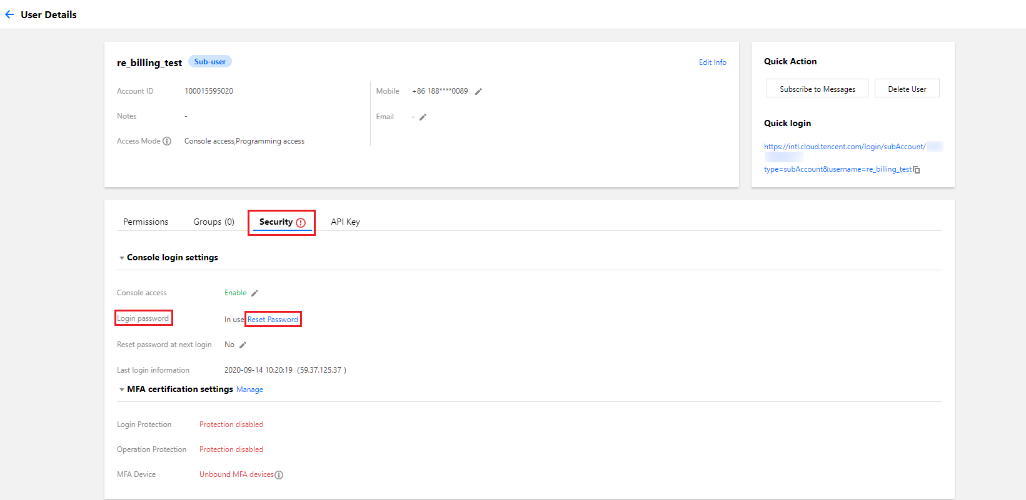Collapse the Console login settings section

click(122, 258)
